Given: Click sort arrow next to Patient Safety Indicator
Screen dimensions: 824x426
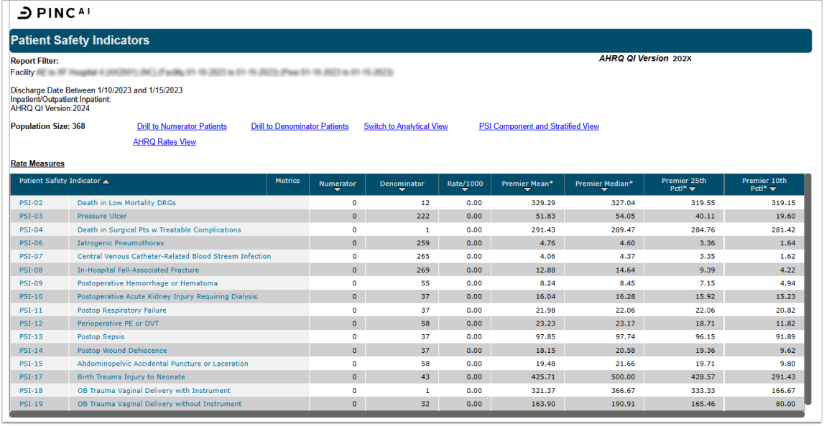Looking at the screenshot, I should tap(106, 181).
